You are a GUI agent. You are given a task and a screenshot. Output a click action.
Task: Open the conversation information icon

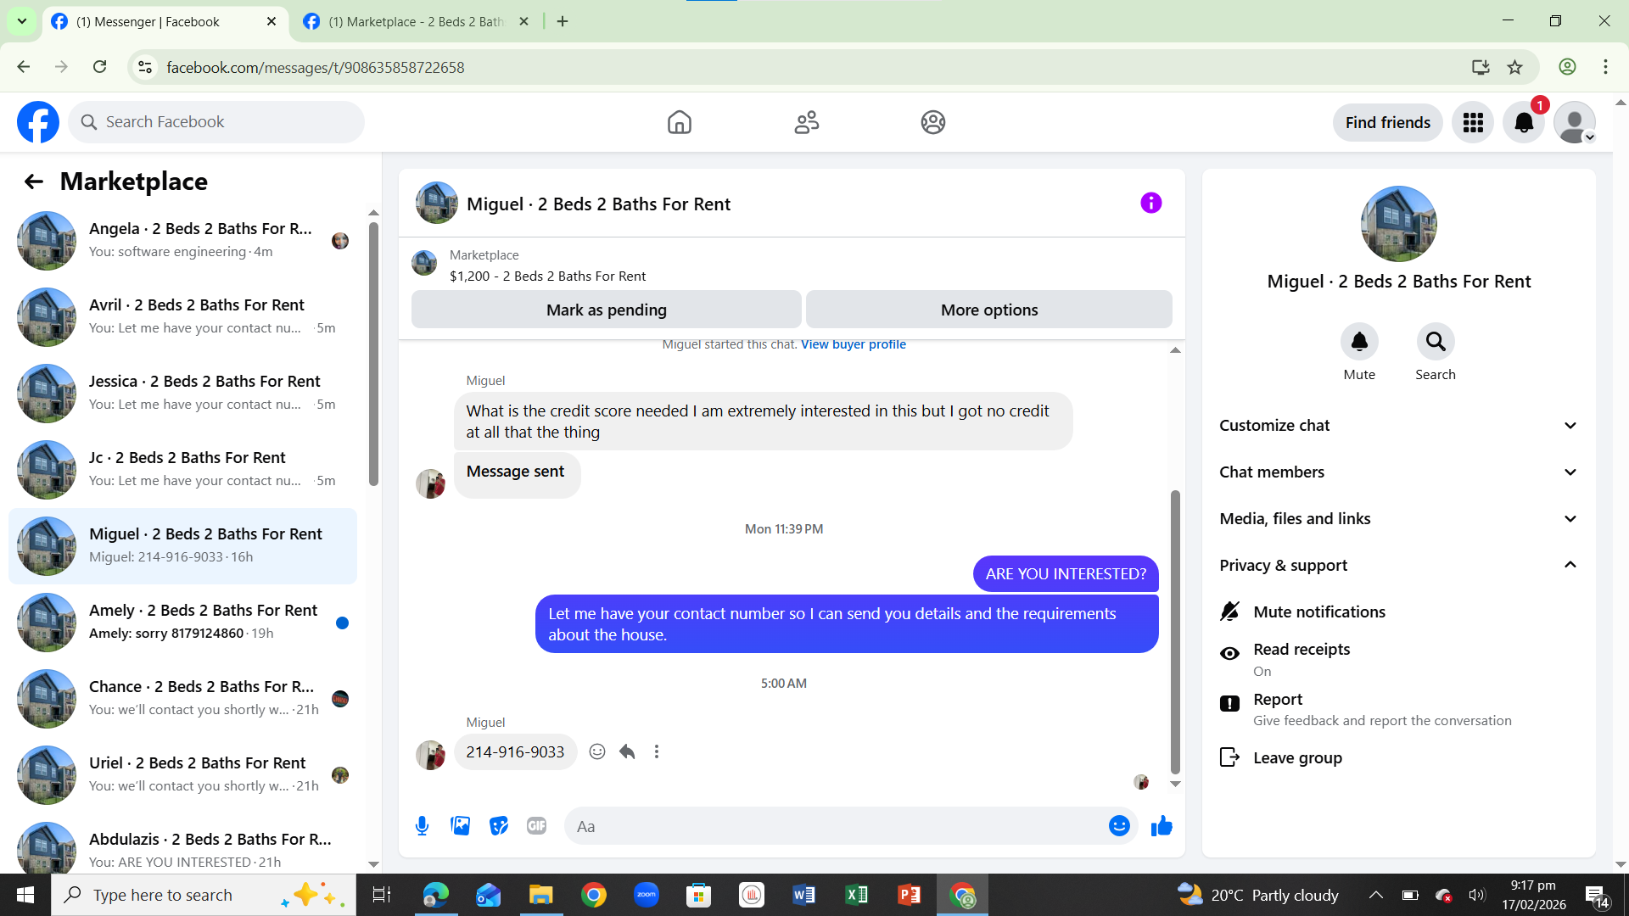click(1150, 203)
